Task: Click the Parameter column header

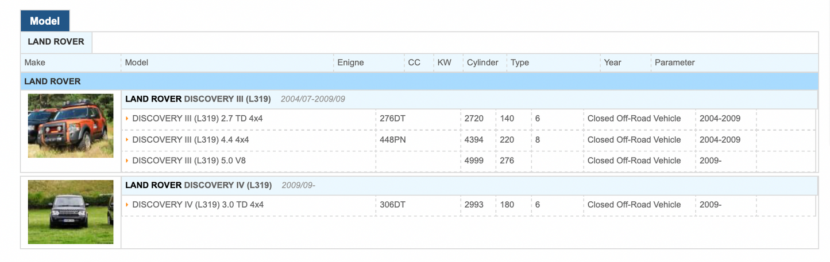Action: 675,62
